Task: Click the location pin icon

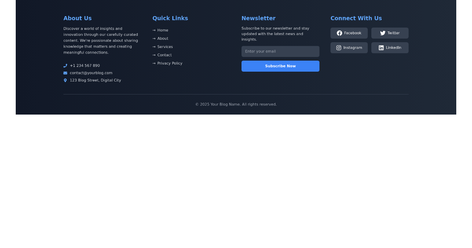Action: [x=65, y=80]
